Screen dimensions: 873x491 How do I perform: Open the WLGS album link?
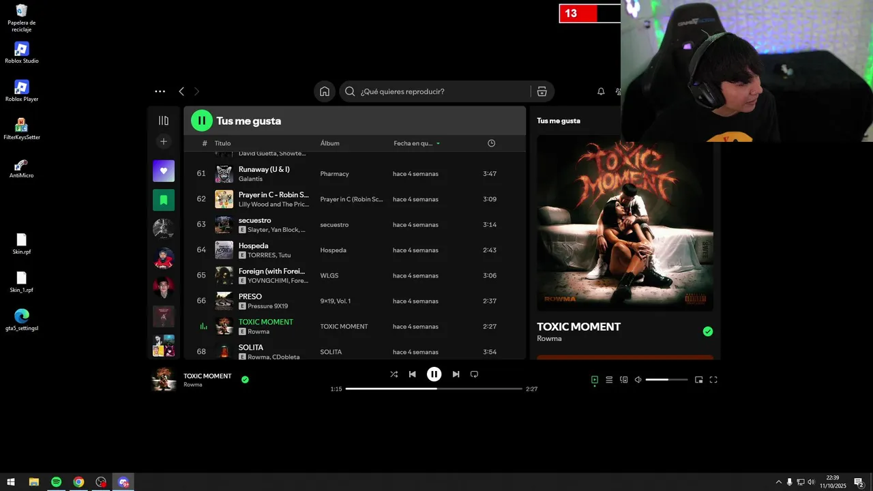[329, 276]
